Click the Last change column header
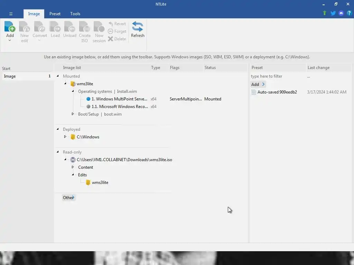The height and width of the screenshot is (265, 354). click(x=318, y=68)
